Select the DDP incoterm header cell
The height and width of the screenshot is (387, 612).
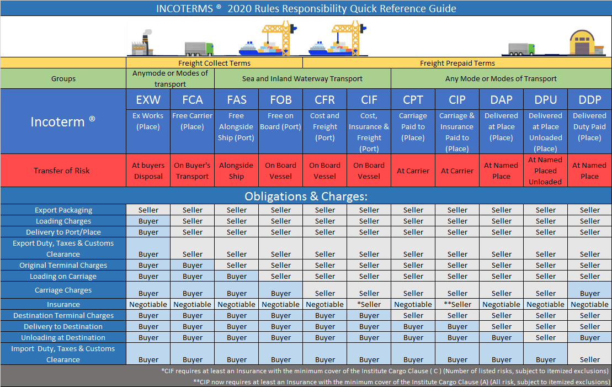[589, 100]
